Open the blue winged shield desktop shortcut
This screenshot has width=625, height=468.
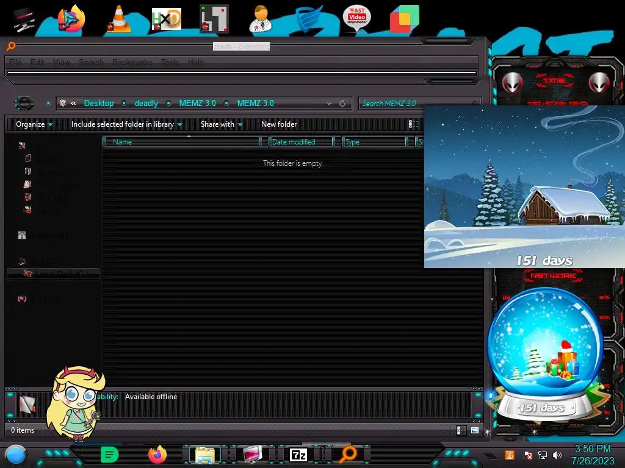(309, 19)
